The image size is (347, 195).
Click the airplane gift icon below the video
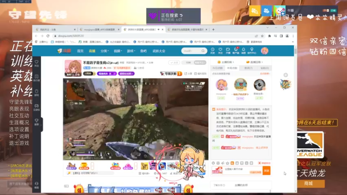pos(171,166)
